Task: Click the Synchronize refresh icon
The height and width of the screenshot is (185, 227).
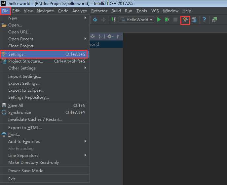Action: pos(4,112)
